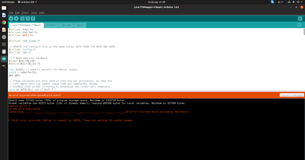Open the es keyboard layout dropdown

click(281, 2)
